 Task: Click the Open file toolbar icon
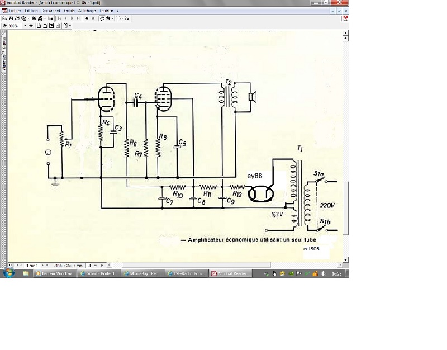coord(4,18)
